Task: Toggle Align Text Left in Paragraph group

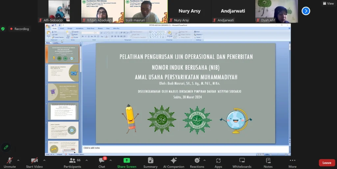Action: [x=112, y=36]
